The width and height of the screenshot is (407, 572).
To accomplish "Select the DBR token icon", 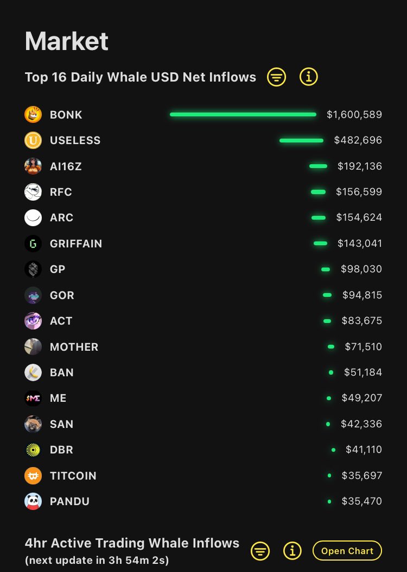I will [x=33, y=450].
